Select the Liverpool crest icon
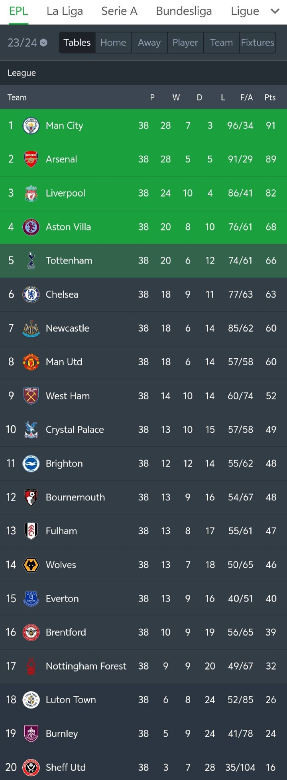 pyautogui.click(x=31, y=193)
